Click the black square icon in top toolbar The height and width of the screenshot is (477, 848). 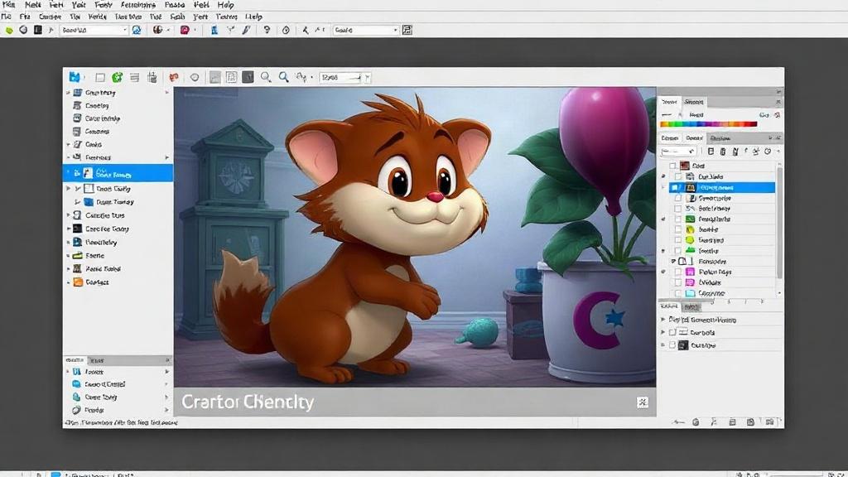point(38,30)
